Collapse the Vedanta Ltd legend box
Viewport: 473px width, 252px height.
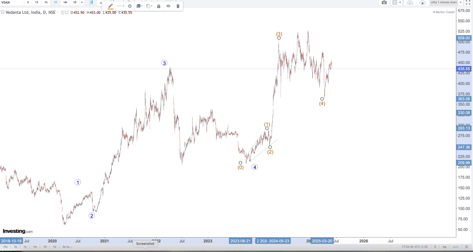2,12
